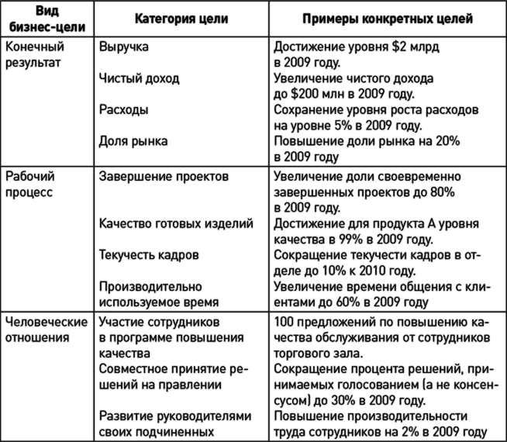Image resolution: width=507 pixels, height=442 pixels.
Task: Click the text 'Повышение доли рынка на 20%'
Action: [367, 141]
